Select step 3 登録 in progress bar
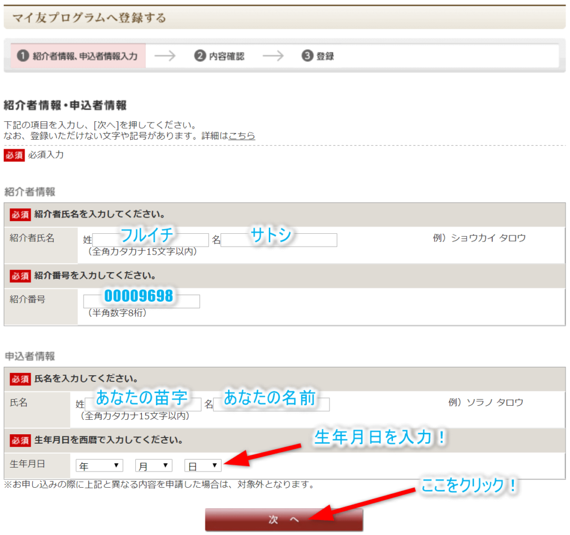The image size is (570, 535). [x=318, y=56]
